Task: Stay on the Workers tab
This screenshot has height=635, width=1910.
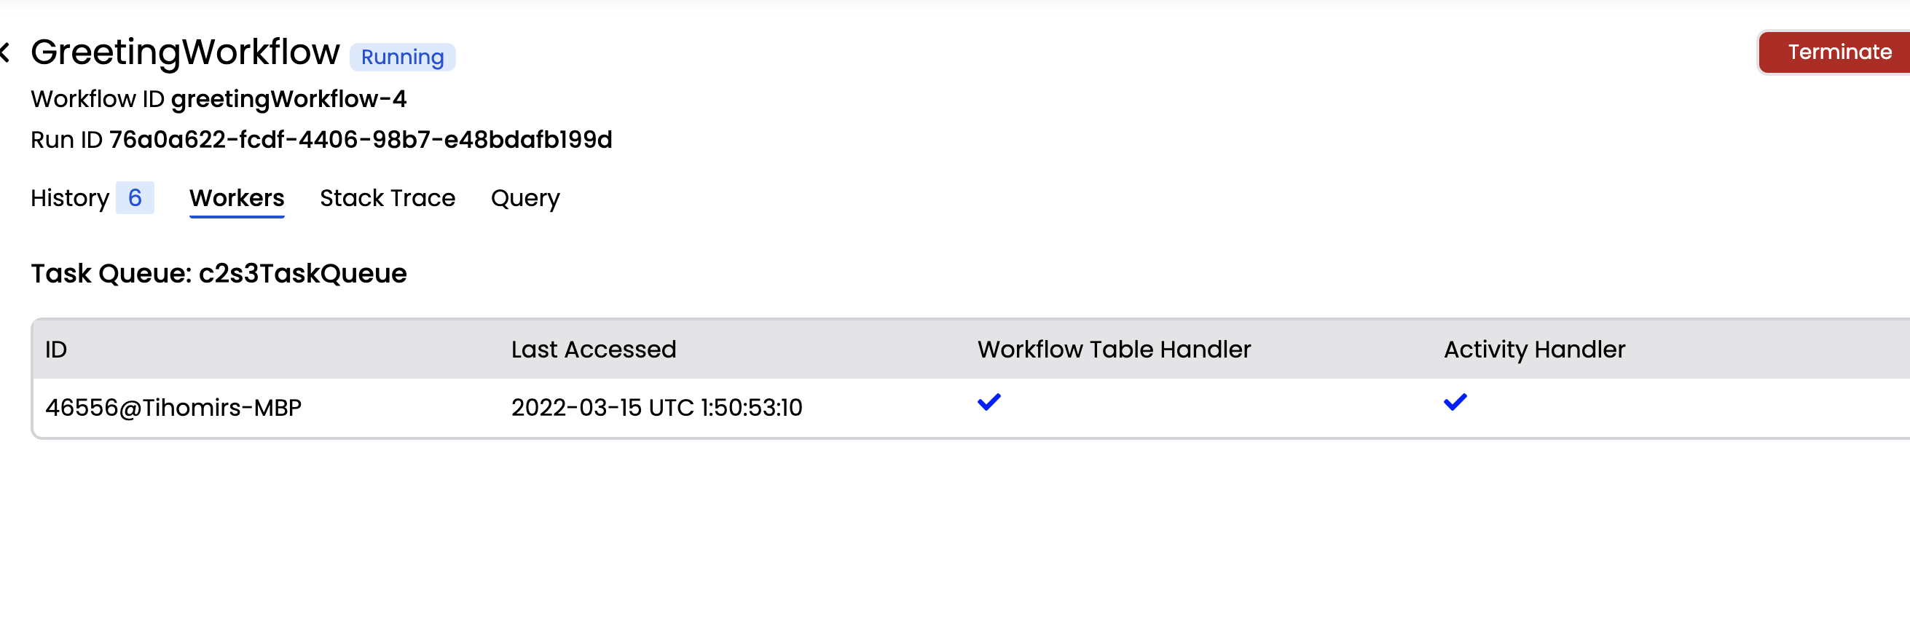Action: [x=237, y=198]
